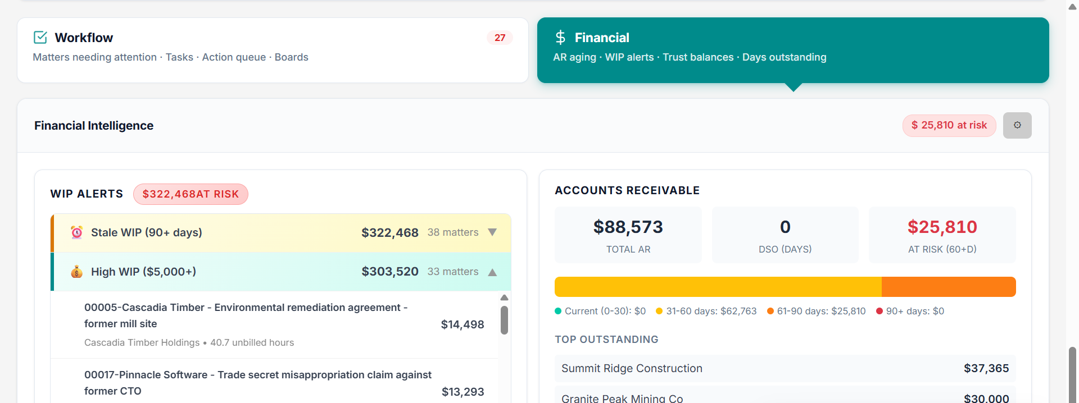Click the Financial dollar sign icon
Image resolution: width=1079 pixels, height=403 pixels.
point(560,38)
